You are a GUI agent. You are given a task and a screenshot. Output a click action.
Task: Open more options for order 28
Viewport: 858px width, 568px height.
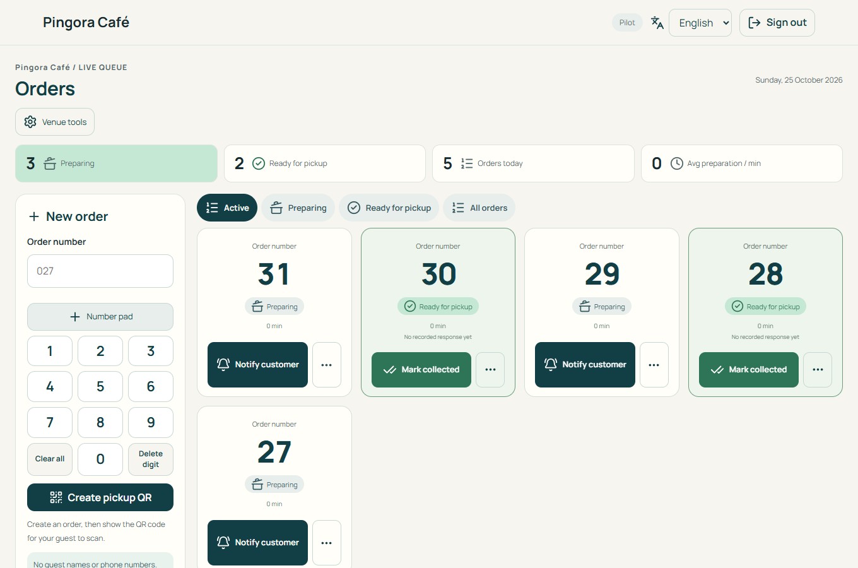(x=818, y=370)
